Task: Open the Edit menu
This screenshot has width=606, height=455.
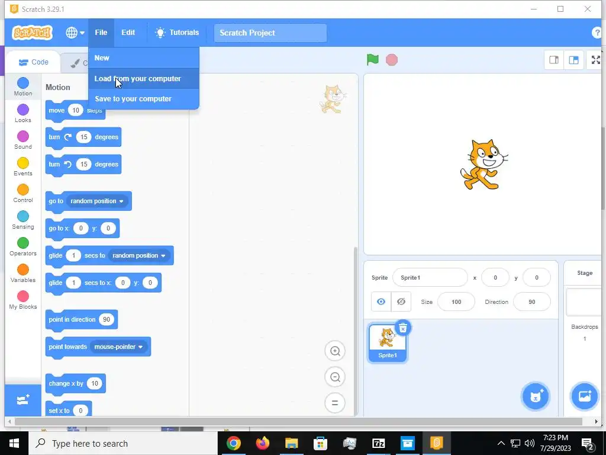Action: tap(128, 33)
